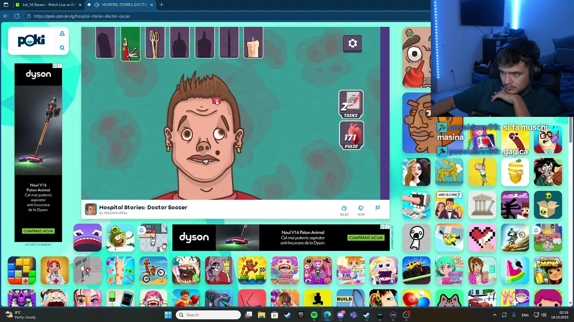Open the monster truck game thumbnail
This screenshot has height=322, width=574.
(x=417, y=271)
